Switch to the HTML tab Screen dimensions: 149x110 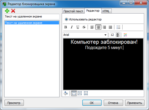(106, 11)
